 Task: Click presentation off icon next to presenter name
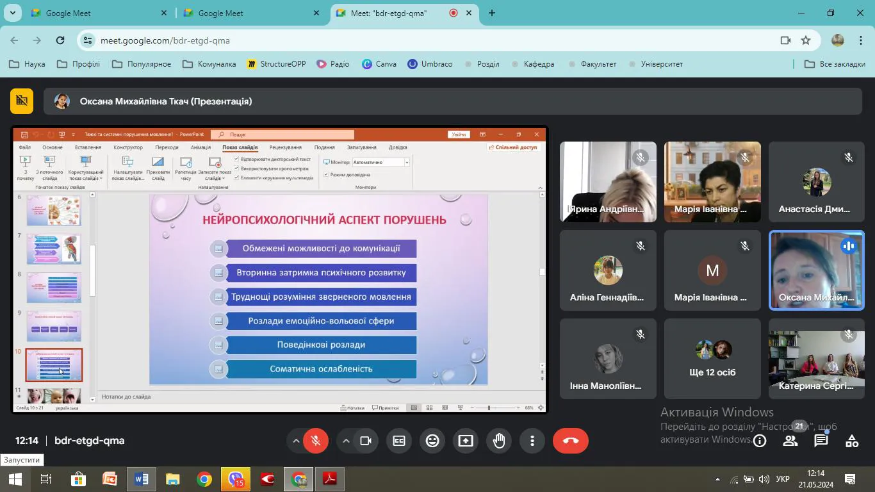click(22, 101)
